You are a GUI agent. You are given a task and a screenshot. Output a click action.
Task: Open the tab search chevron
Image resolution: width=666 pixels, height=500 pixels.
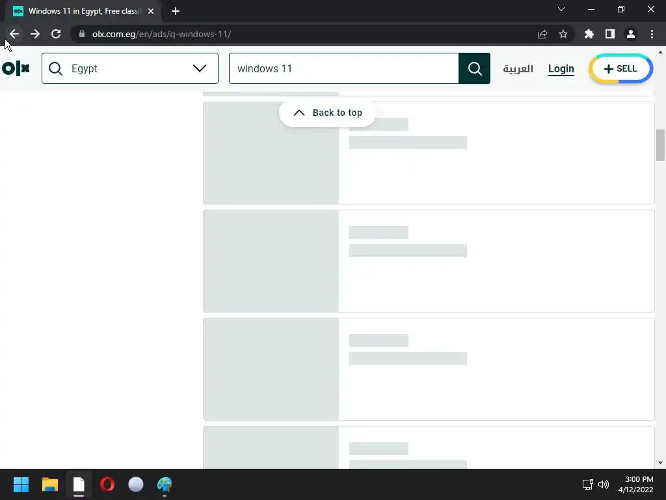561,9
